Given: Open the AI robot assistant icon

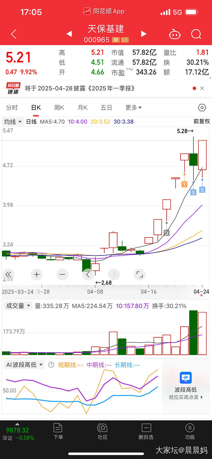Looking at the screenshot, I should [x=175, y=34].
